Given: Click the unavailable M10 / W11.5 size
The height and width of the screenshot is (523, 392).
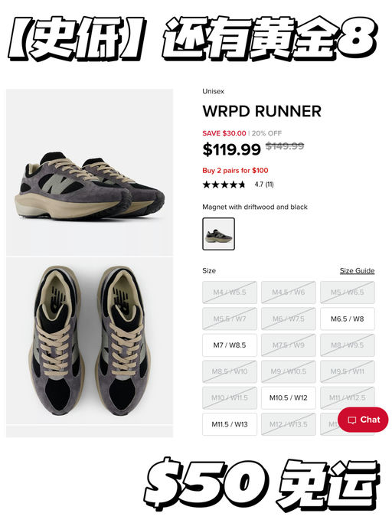Looking at the screenshot, I should pyautogui.click(x=230, y=398).
